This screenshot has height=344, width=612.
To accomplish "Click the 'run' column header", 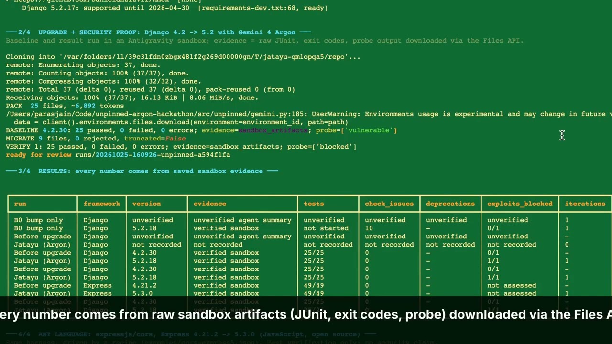I will 20,204.
